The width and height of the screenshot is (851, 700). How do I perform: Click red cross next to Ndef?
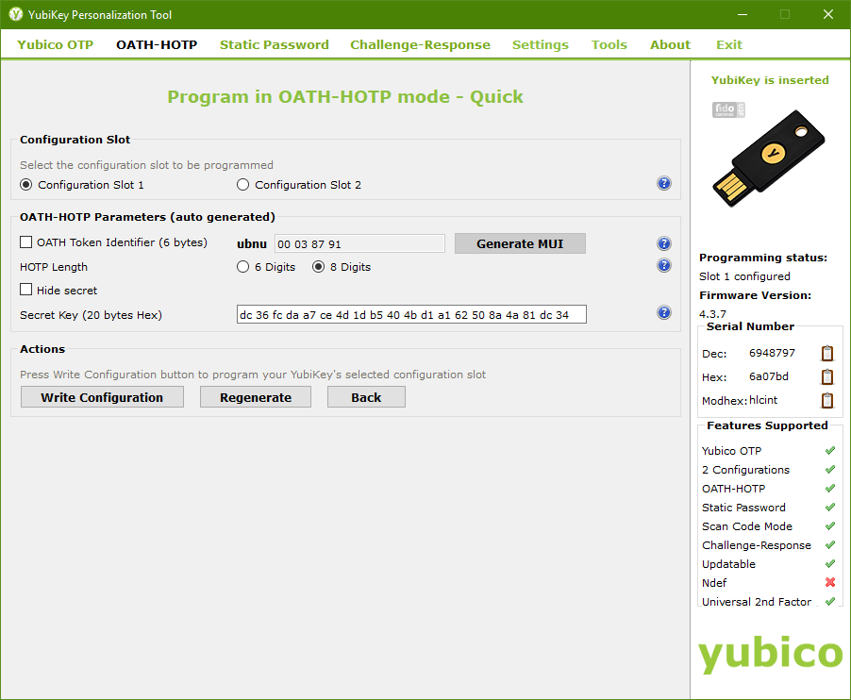point(830,582)
